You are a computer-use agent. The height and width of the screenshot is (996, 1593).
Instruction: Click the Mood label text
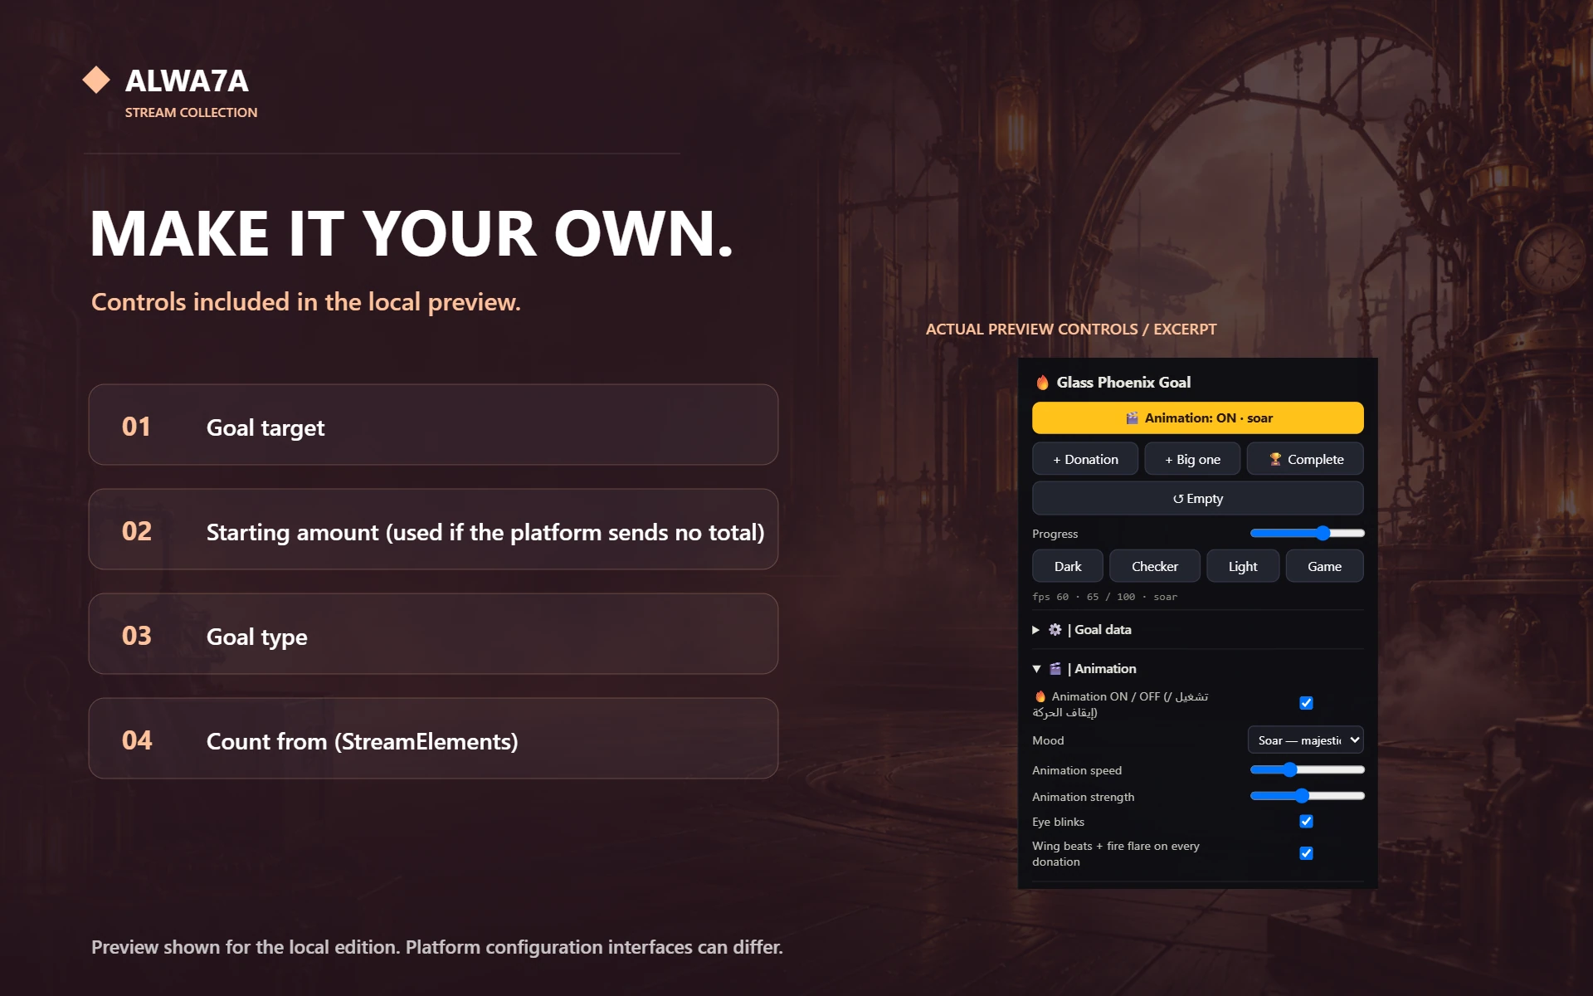(x=1048, y=740)
